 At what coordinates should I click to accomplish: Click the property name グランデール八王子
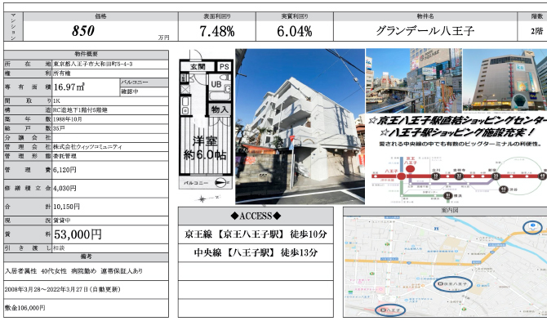(425, 31)
